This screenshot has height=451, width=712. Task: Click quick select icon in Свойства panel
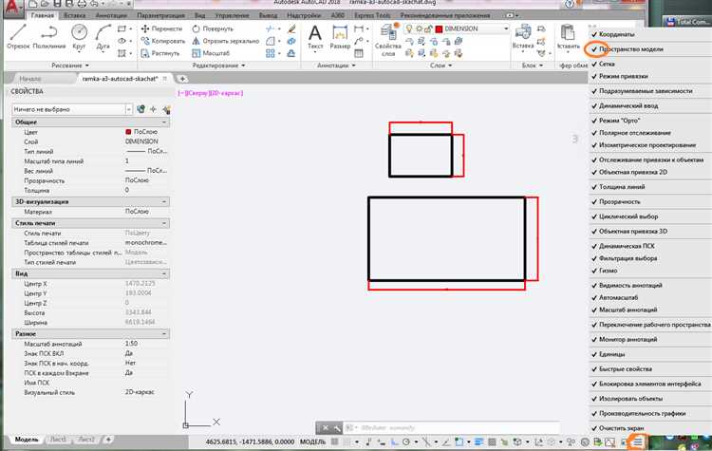pyautogui.click(x=167, y=109)
